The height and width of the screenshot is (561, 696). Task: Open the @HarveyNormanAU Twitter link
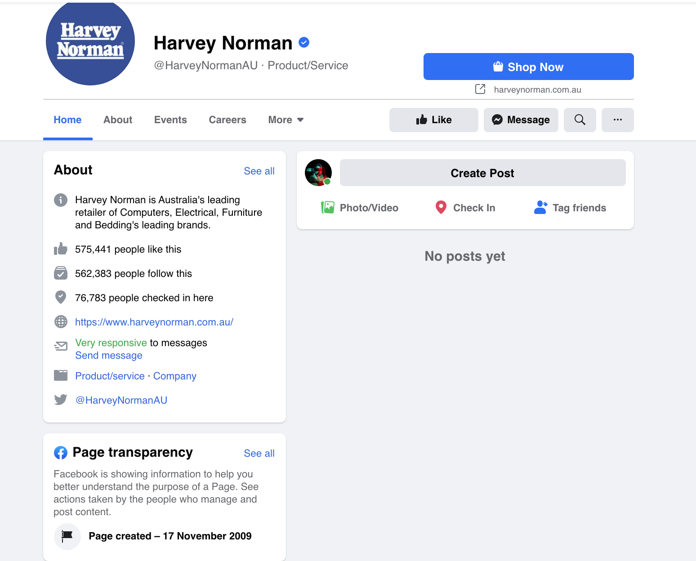pyautogui.click(x=121, y=400)
